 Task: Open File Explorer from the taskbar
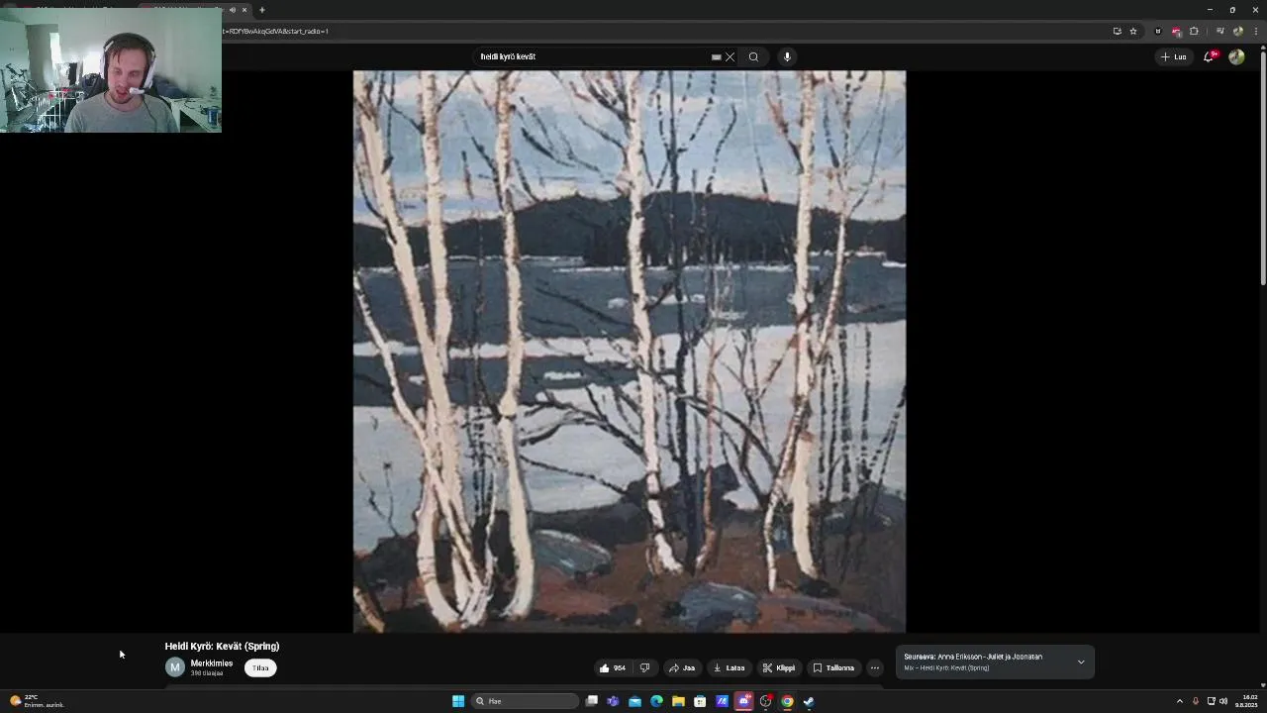tap(678, 701)
